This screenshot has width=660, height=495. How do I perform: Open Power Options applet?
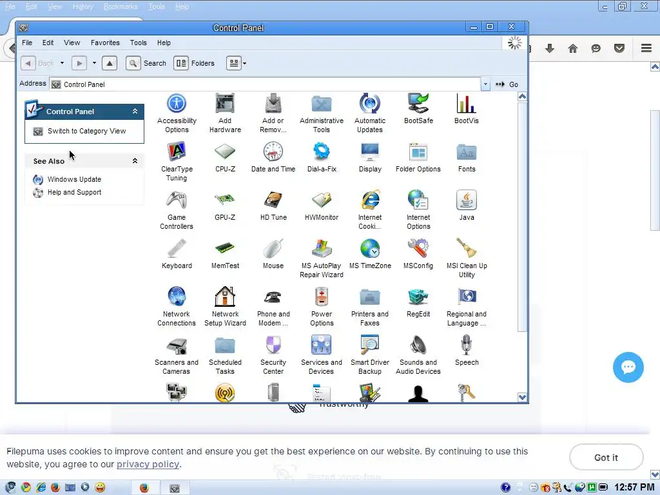coord(322,307)
